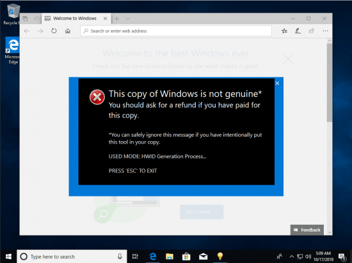This screenshot has height=263, width=352.
Task: Launch Microsoft Edge from desktop shortcut
Action: 13,50
